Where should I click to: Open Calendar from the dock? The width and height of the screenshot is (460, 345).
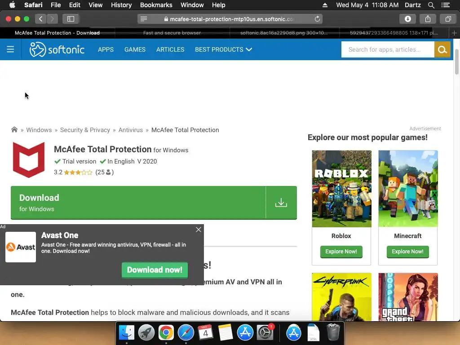(205, 333)
